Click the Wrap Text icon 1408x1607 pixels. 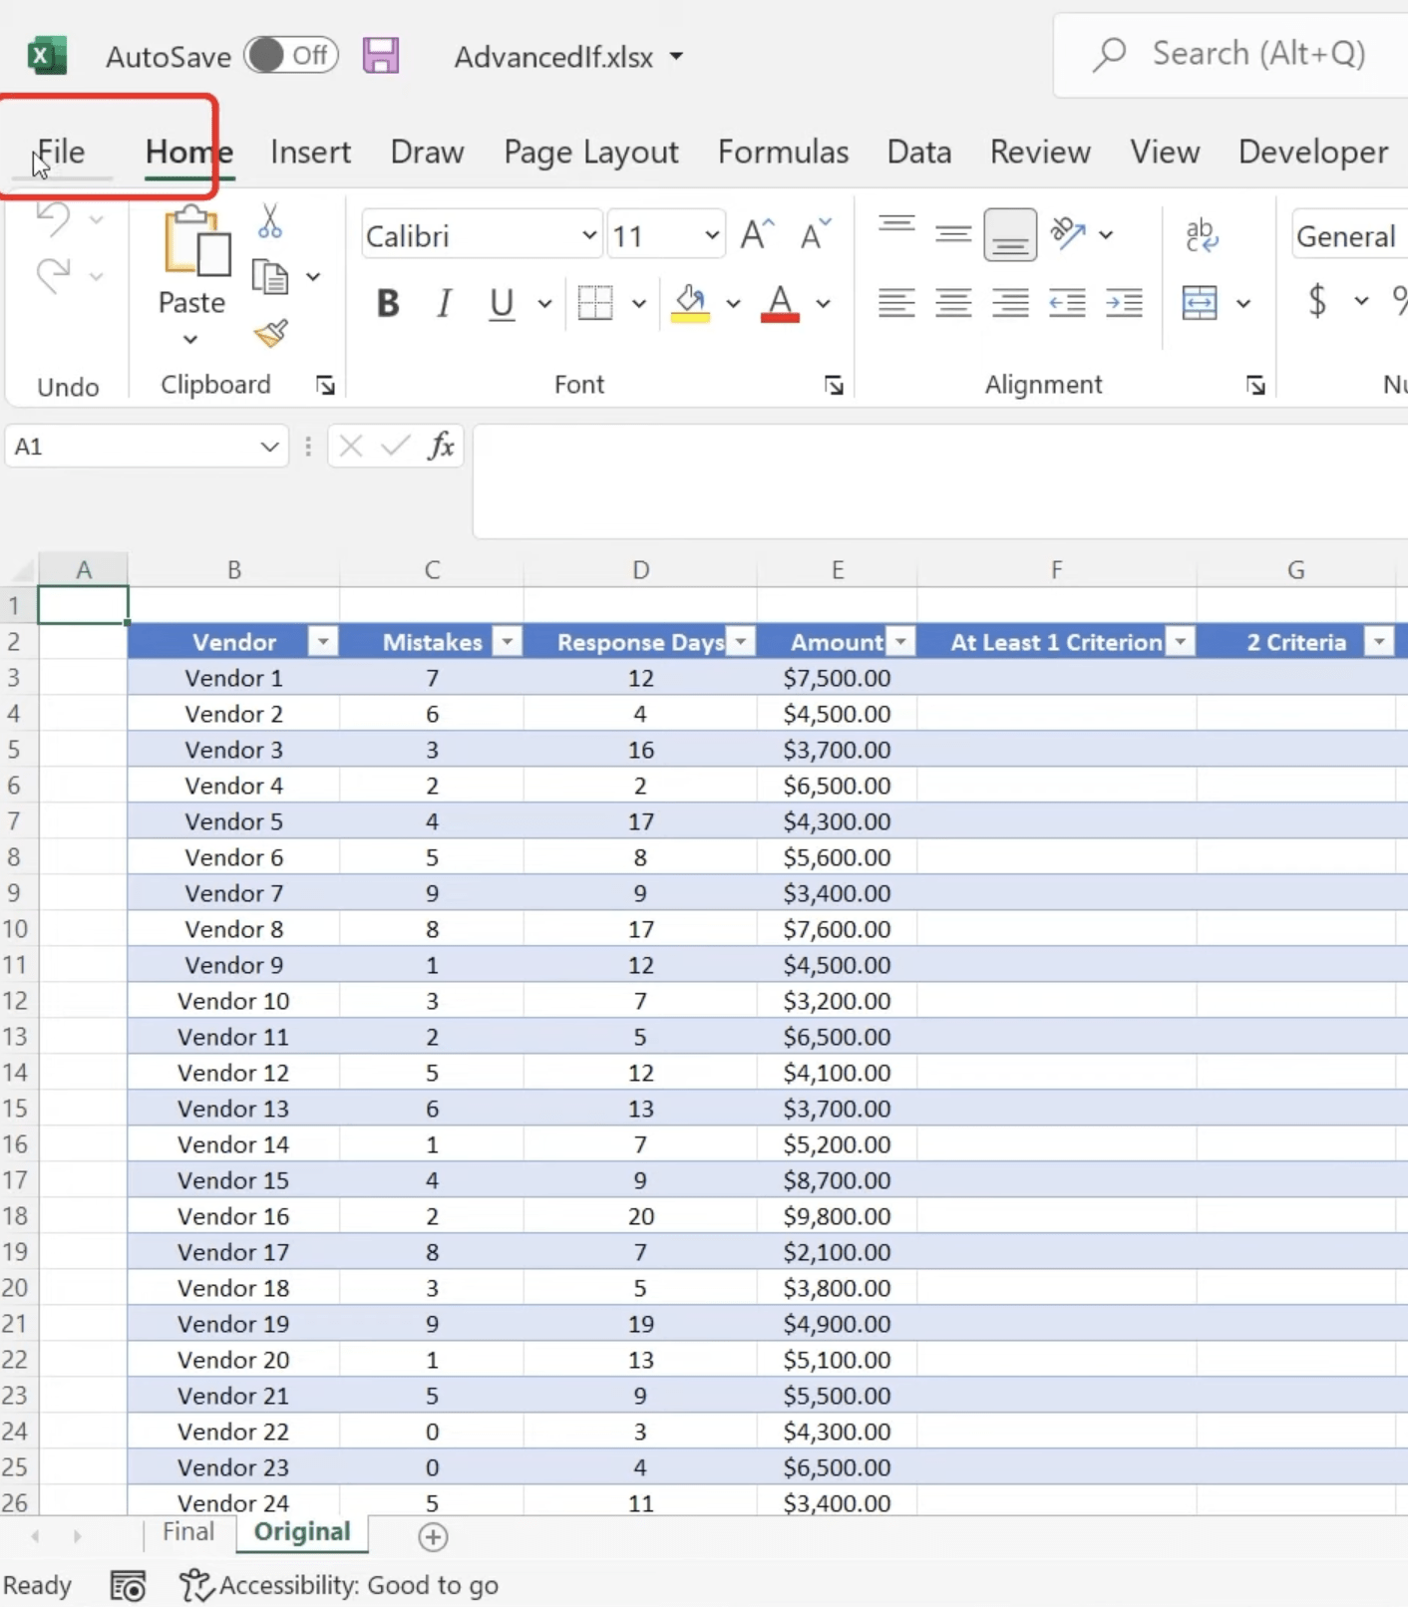[x=1202, y=234]
